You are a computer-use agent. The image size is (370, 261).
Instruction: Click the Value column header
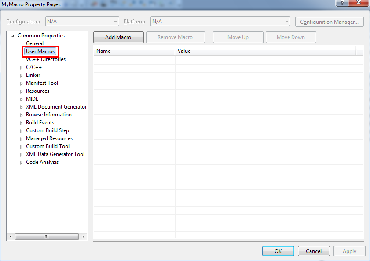click(x=265, y=51)
